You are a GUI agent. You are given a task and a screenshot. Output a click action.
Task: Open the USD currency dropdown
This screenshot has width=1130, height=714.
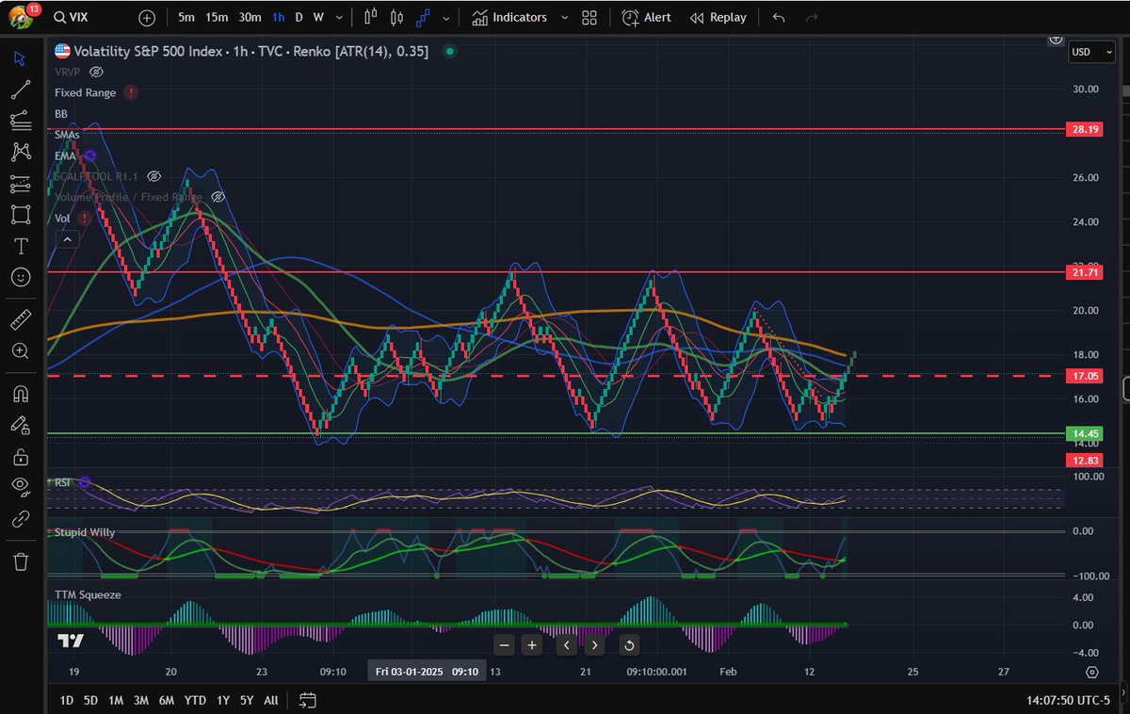1090,52
